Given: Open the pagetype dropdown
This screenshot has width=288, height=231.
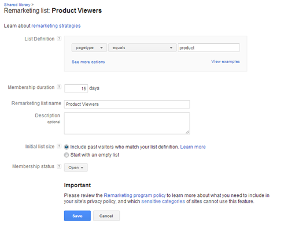Looking at the screenshot, I should tap(89, 47).
